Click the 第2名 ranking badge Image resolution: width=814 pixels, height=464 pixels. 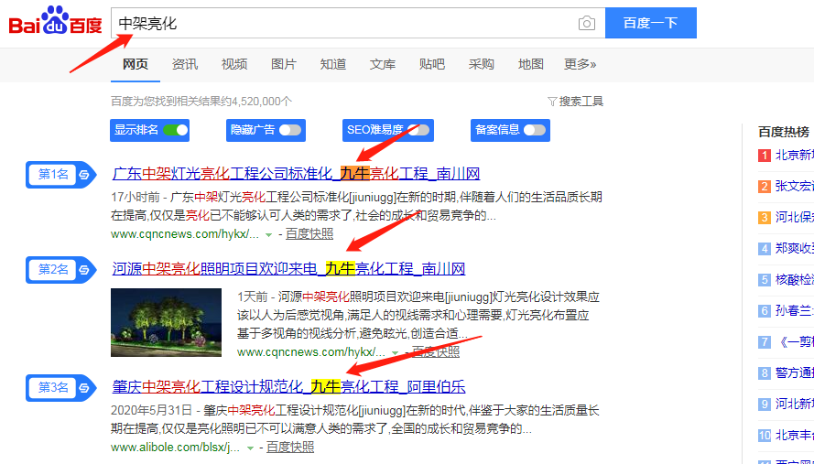[61, 270]
